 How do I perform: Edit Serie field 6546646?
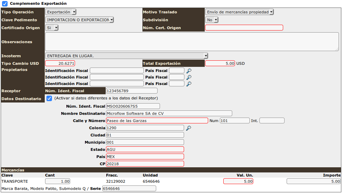tap(129, 189)
